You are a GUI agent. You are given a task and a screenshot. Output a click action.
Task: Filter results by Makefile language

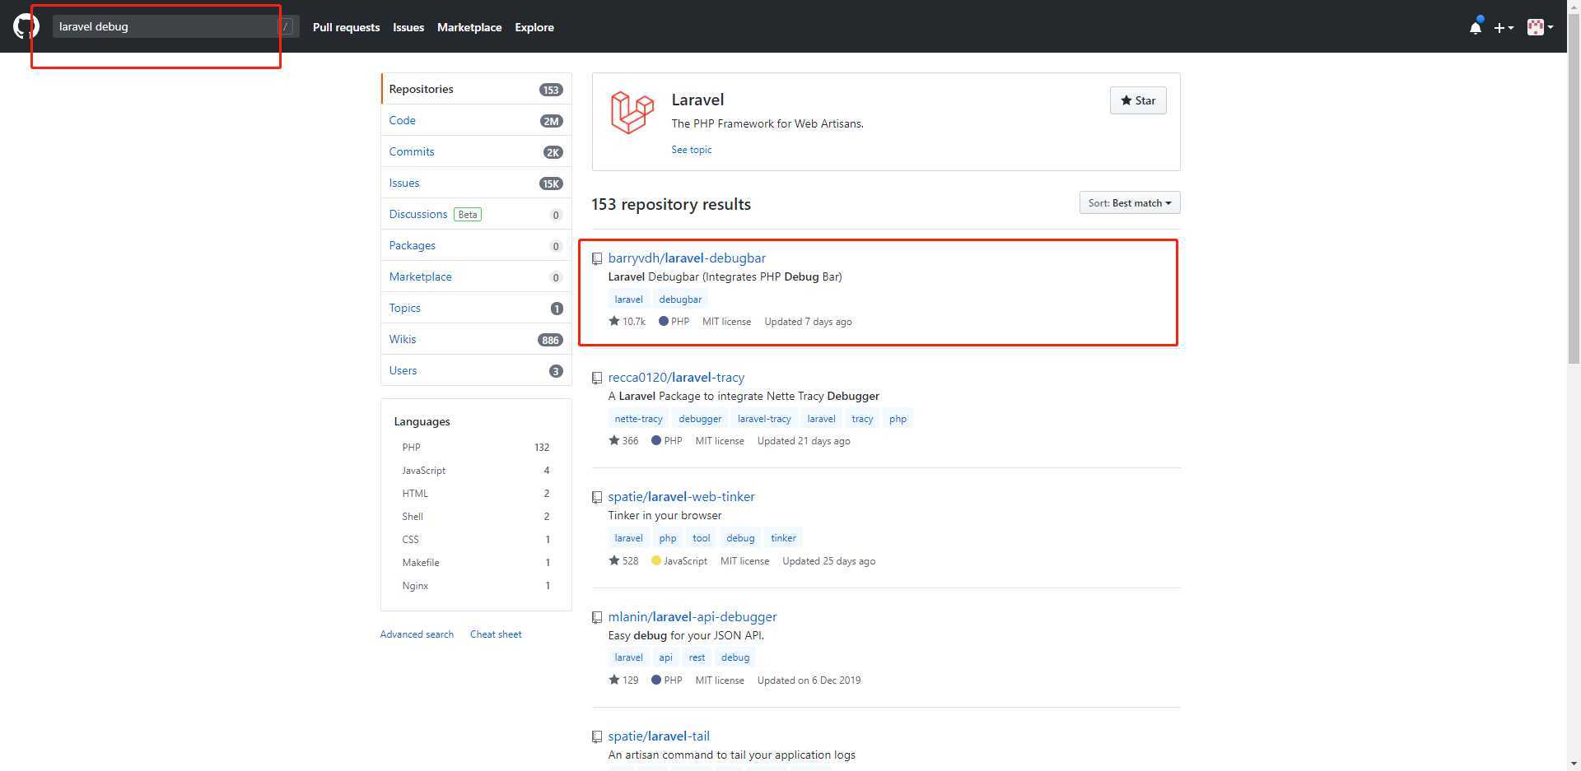tap(476, 563)
